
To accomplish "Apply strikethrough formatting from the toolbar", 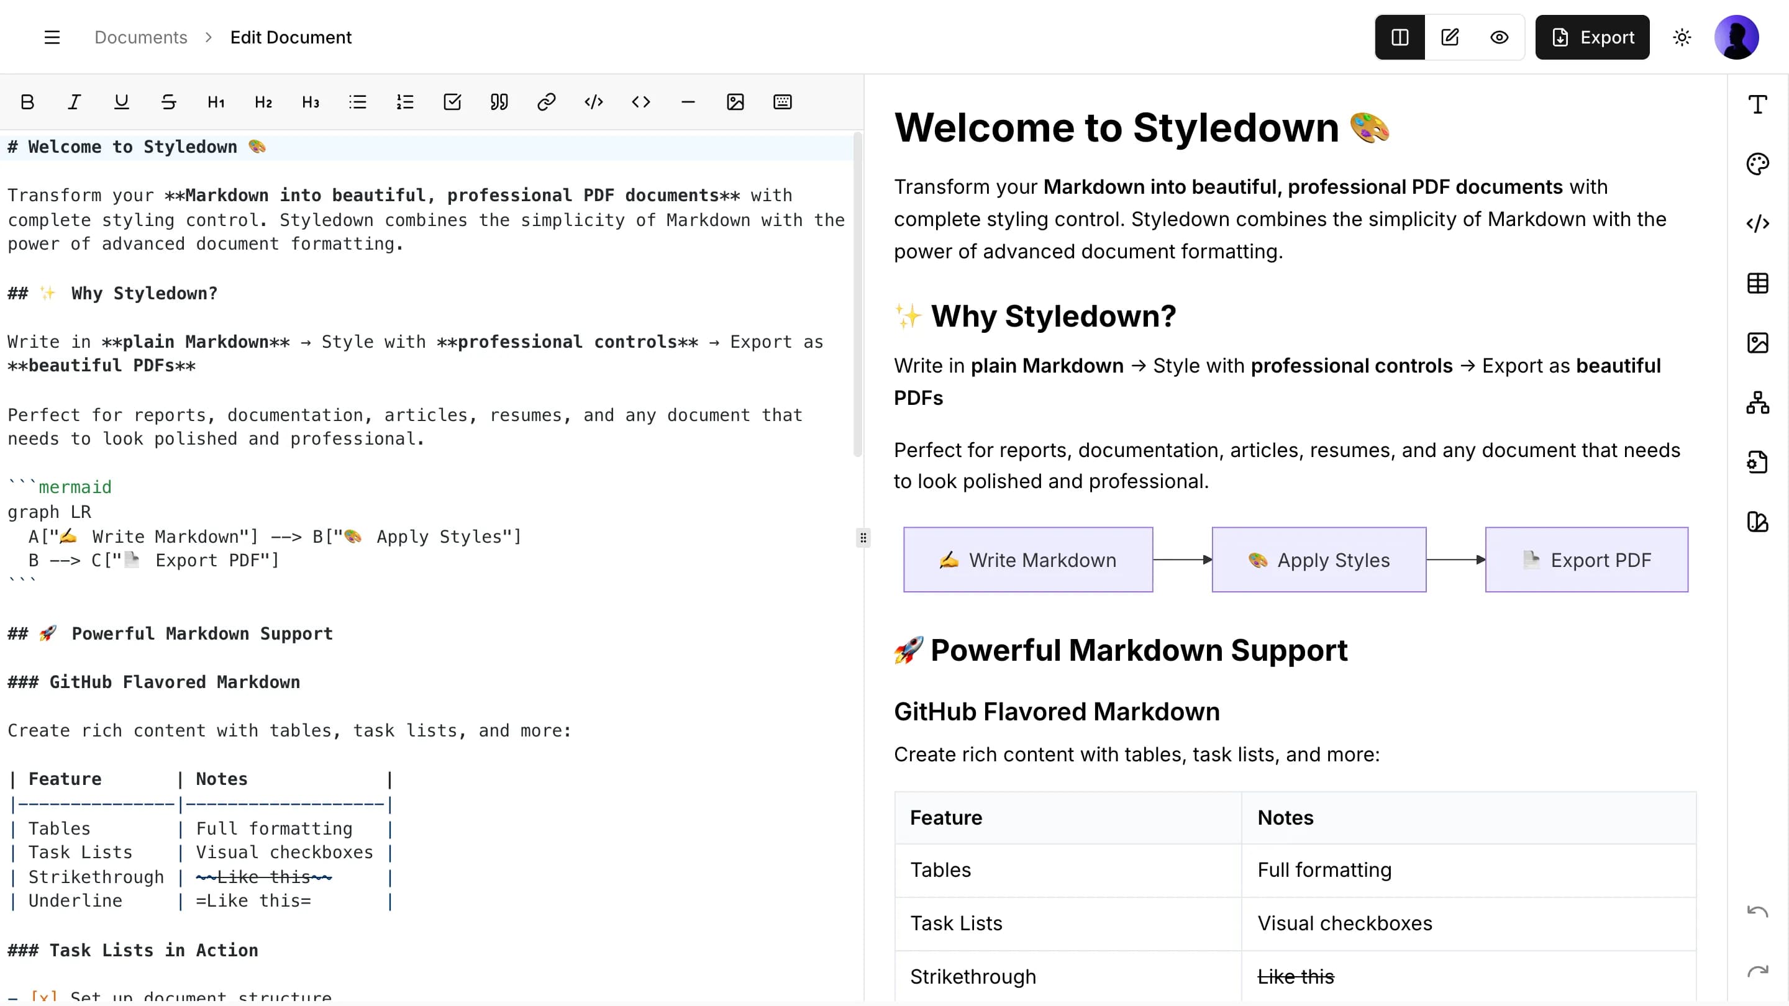I will [x=169, y=102].
